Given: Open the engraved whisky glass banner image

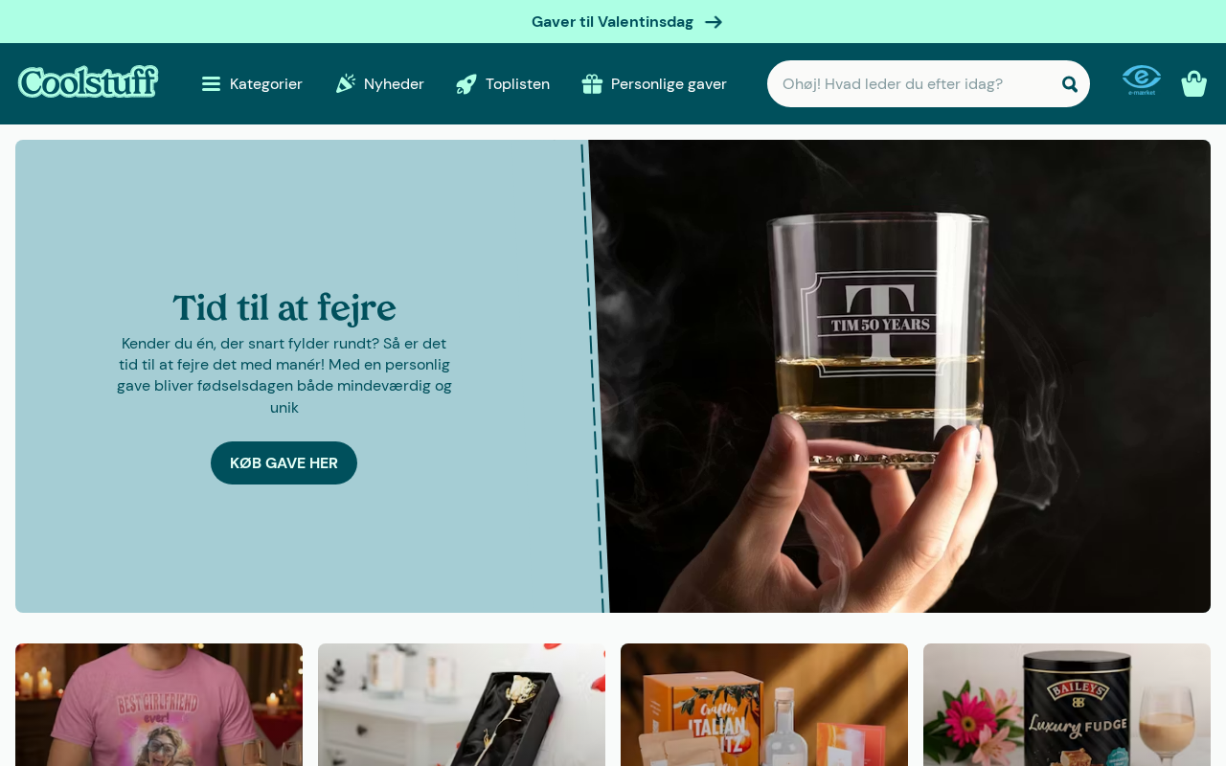Looking at the screenshot, I should 900,376.
